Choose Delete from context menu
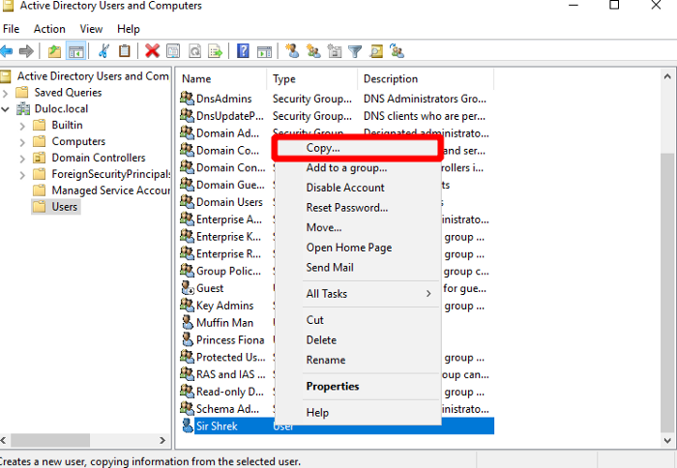This screenshot has height=468, width=677. [x=358, y=339]
